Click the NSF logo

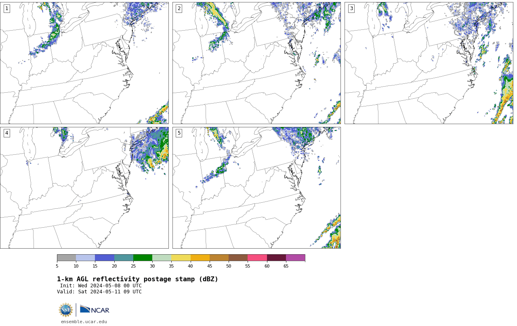click(66, 310)
